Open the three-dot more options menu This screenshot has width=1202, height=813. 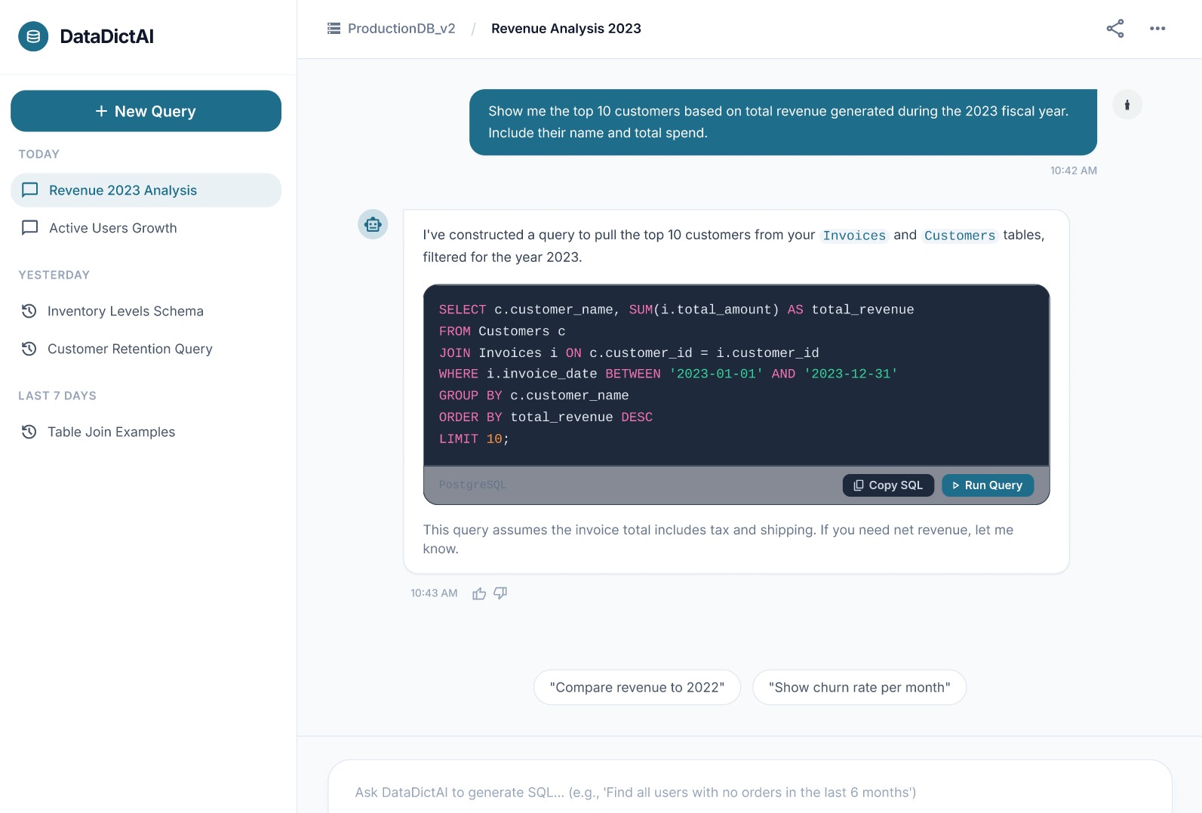point(1157,29)
